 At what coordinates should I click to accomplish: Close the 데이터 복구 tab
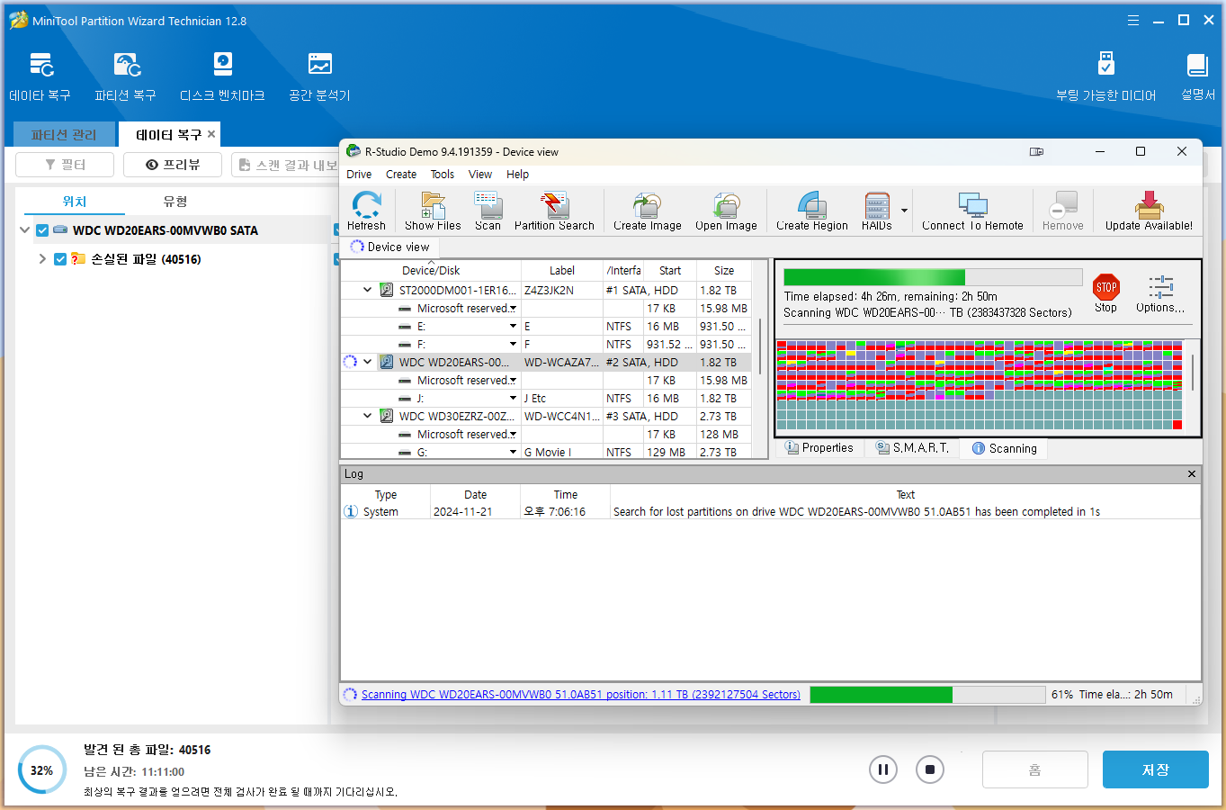point(211,134)
